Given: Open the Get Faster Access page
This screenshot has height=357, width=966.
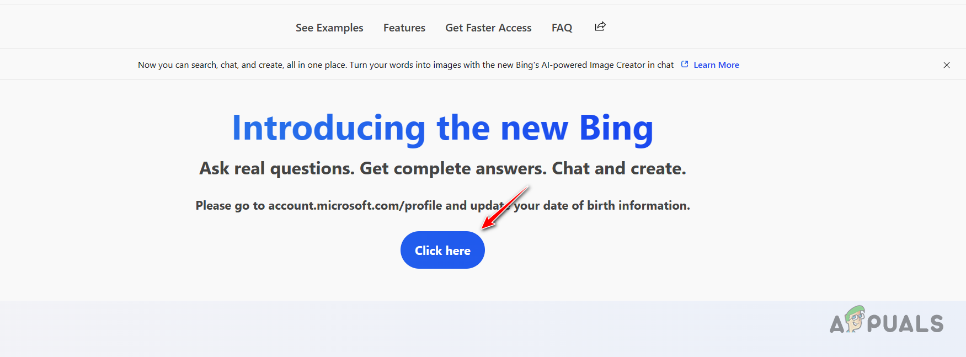Looking at the screenshot, I should point(488,27).
